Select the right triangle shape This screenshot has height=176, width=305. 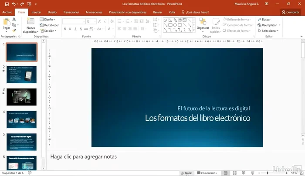click(x=170, y=20)
